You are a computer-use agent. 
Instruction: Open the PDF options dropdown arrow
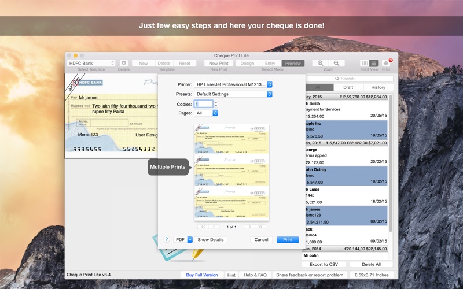click(190, 239)
